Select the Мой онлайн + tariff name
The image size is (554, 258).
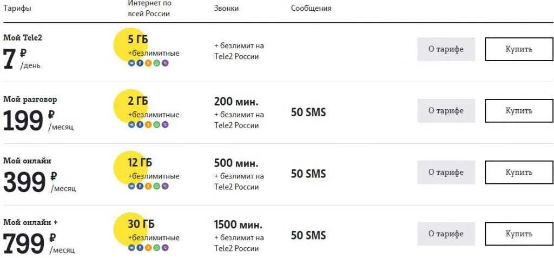[30, 222]
